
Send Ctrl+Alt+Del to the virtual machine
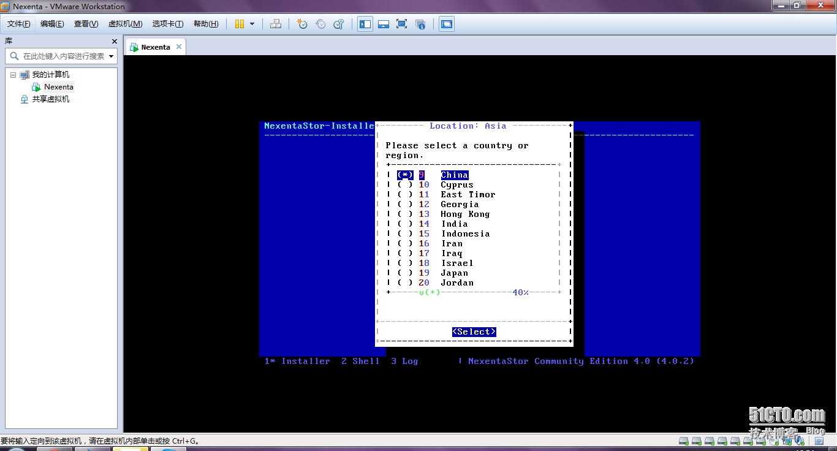coord(276,24)
